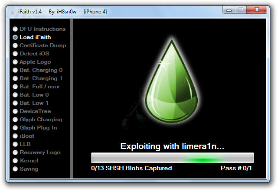Choose the DeviceTree radio option
The image size is (278, 191).
click(x=15, y=111)
